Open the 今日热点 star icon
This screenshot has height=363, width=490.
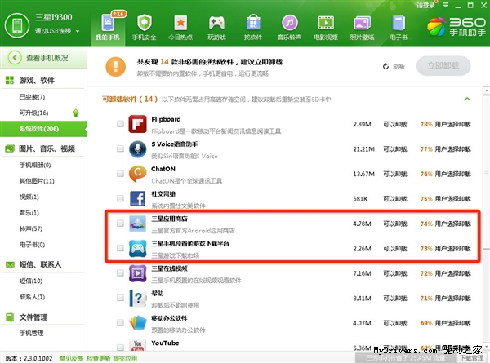coord(180,23)
